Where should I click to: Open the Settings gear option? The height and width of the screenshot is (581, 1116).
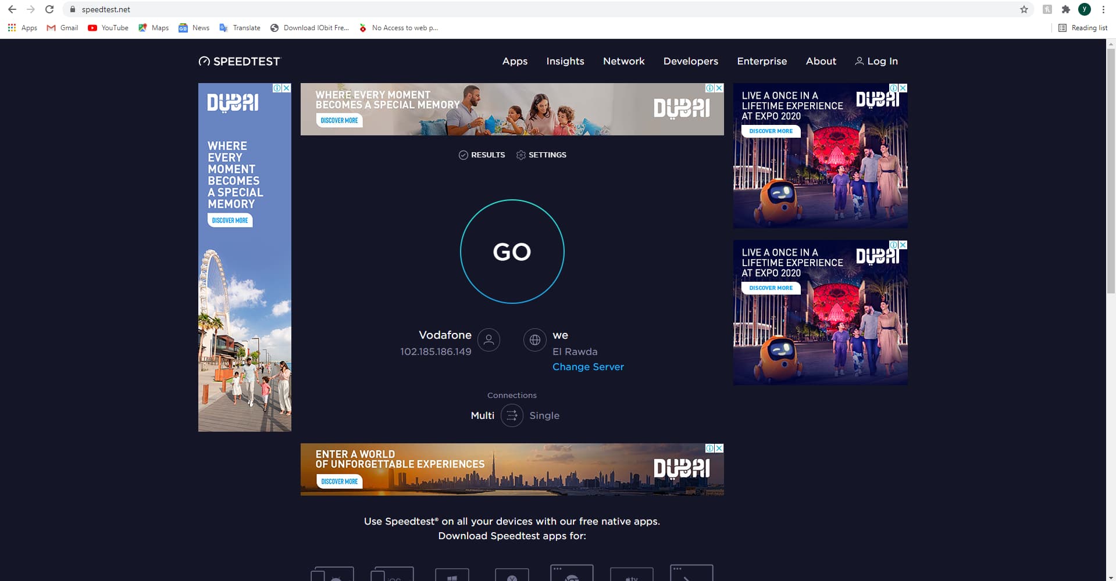[x=541, y=155]
